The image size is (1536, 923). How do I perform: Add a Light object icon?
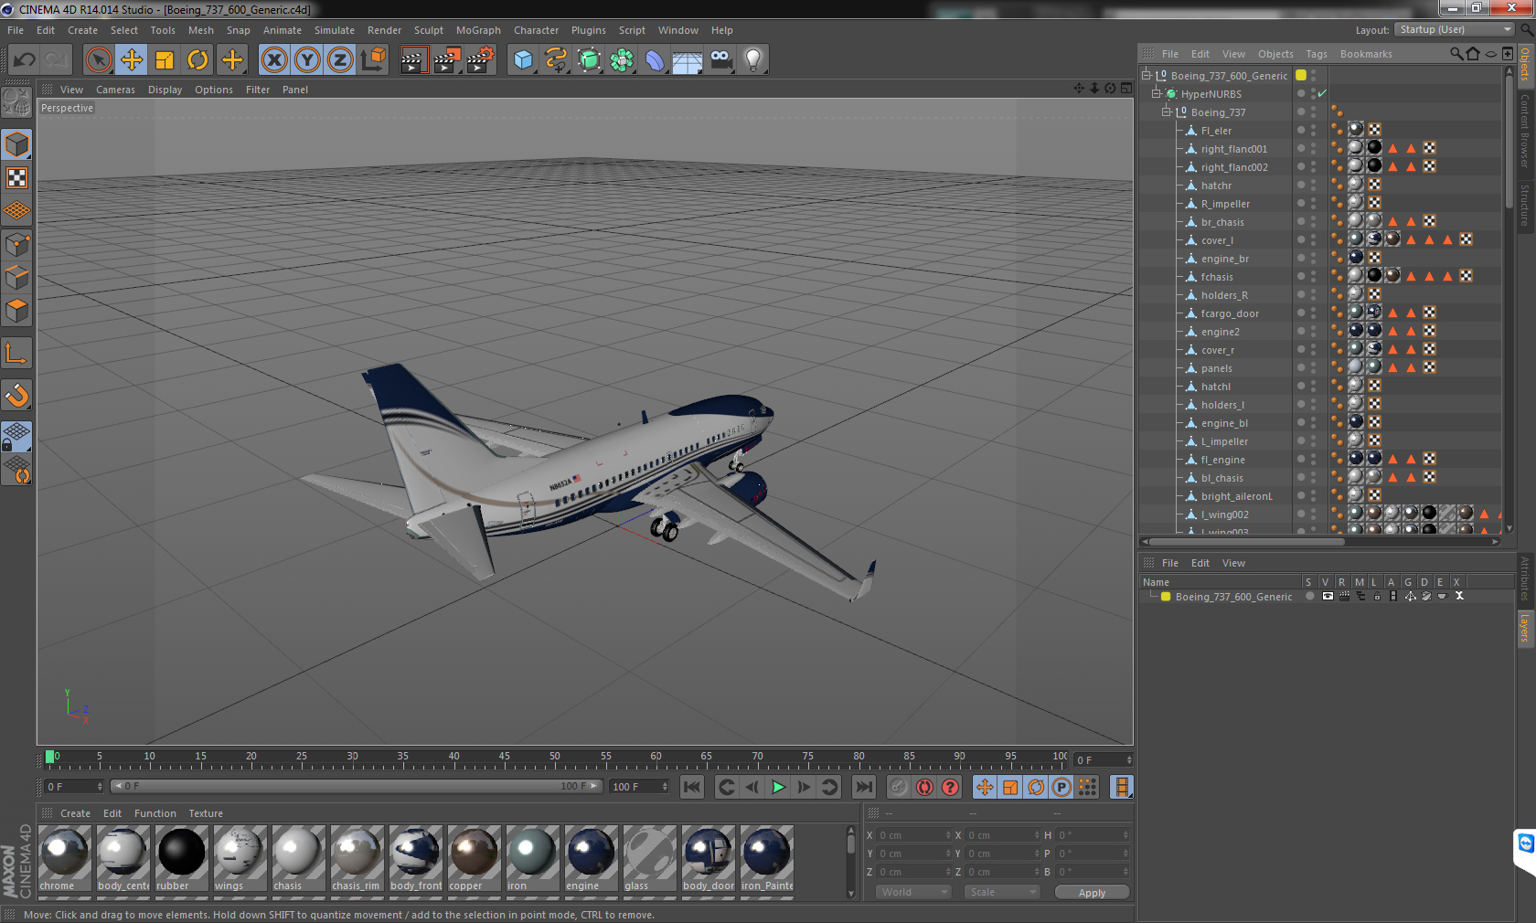tap(753, 60)
